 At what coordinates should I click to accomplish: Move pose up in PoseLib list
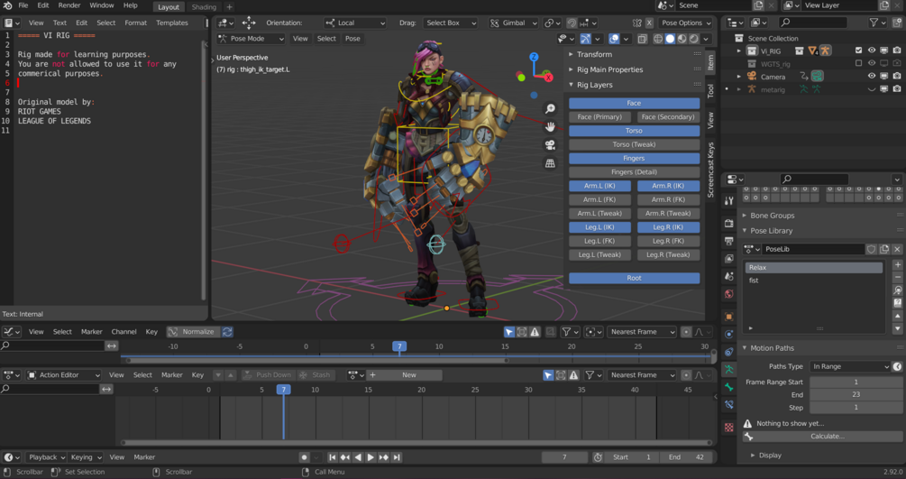[x=897, y=316]
